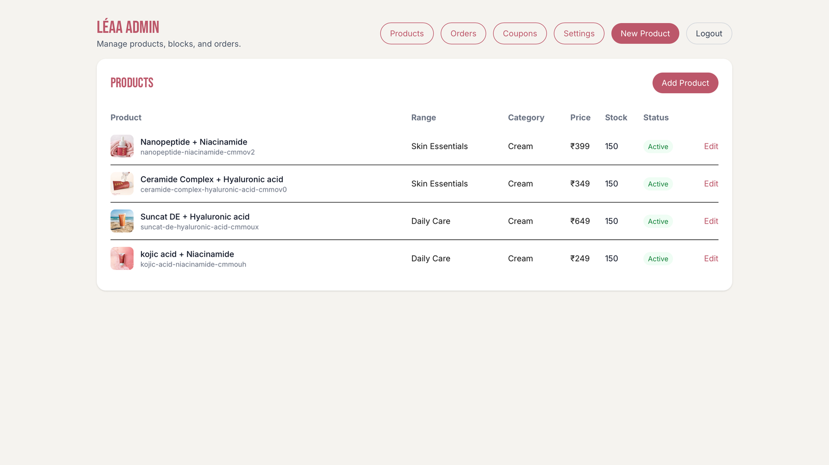Click the ₹399 price cell
Viewport: 829px width, 465px height.
pyautogui.click(x=580, y=147)
